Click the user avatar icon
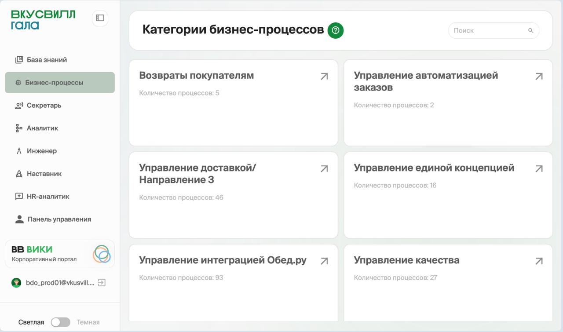The image size is (563, 332). 16,283
